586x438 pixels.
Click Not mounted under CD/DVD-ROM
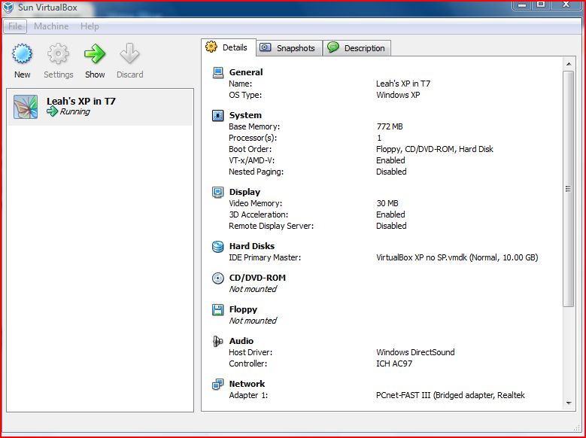click(253, 289)
